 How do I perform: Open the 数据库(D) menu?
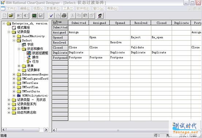(53, 9)
